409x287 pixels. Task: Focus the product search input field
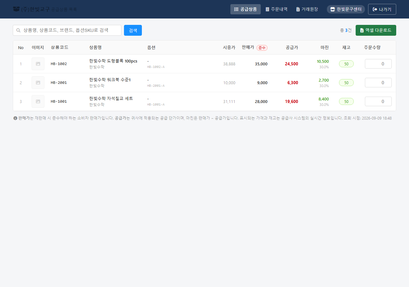click(67, 30)
